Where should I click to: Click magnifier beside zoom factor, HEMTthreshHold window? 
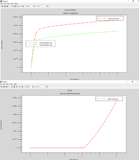[27, 87]
